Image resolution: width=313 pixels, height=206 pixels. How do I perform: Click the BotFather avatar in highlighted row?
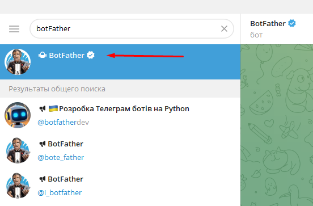point(18,62)
